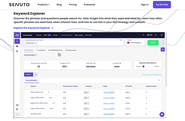This screenshot has width=185, height=121.
Task: Expand variations dropdown for ergonomic office chair
Action: click(86, 103)
